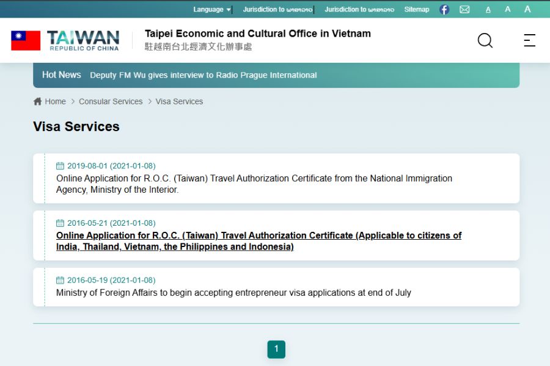Click the page 1 pagination button
The width and height of the screenshot is (550, 366).
[276, 349]
